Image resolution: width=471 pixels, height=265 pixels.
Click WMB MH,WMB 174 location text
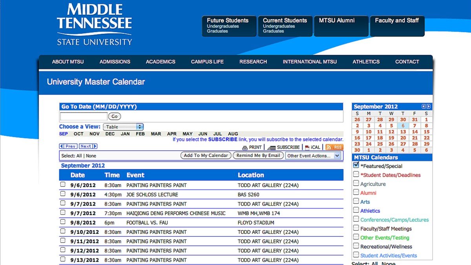click(x=259, y=213)
